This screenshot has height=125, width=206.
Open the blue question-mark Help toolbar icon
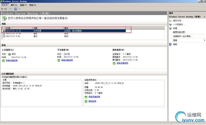pyautogui.click(x=16, y=9)
